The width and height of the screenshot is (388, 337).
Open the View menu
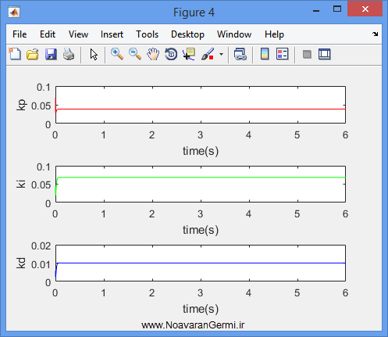[78, 34]
